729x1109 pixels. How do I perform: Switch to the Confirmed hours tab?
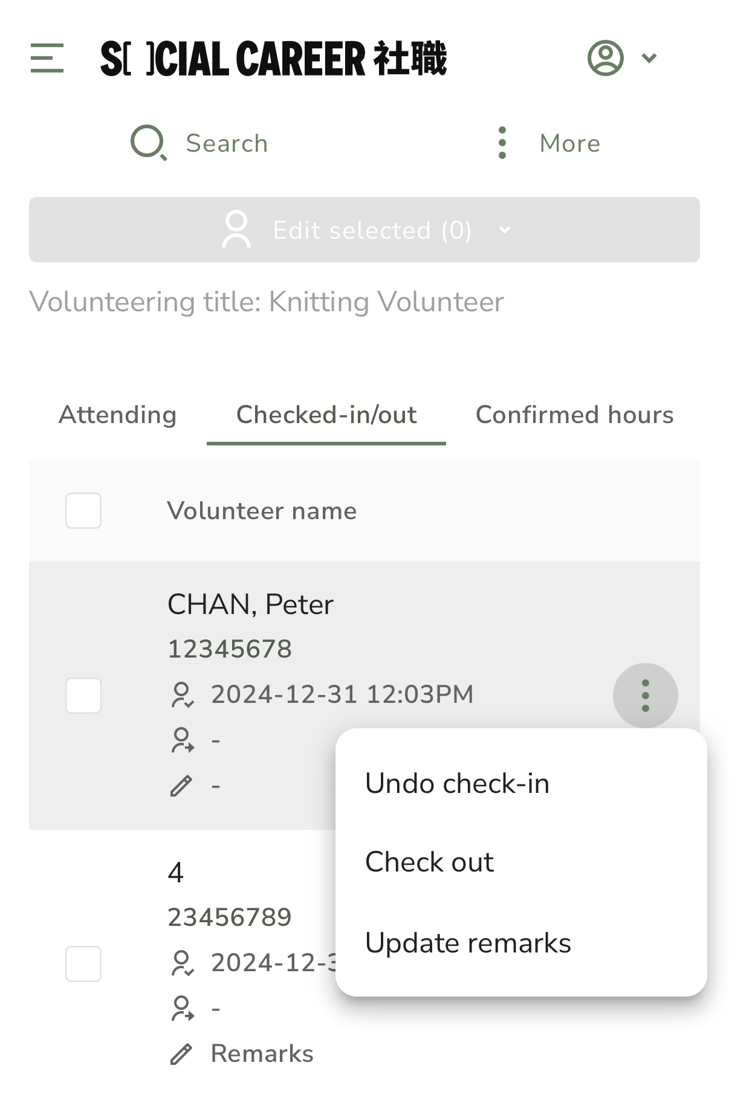coord(575,415)
